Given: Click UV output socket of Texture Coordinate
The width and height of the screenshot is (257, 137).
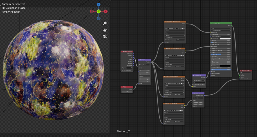Looking at the screenshot, I should (x=133, y=58).
